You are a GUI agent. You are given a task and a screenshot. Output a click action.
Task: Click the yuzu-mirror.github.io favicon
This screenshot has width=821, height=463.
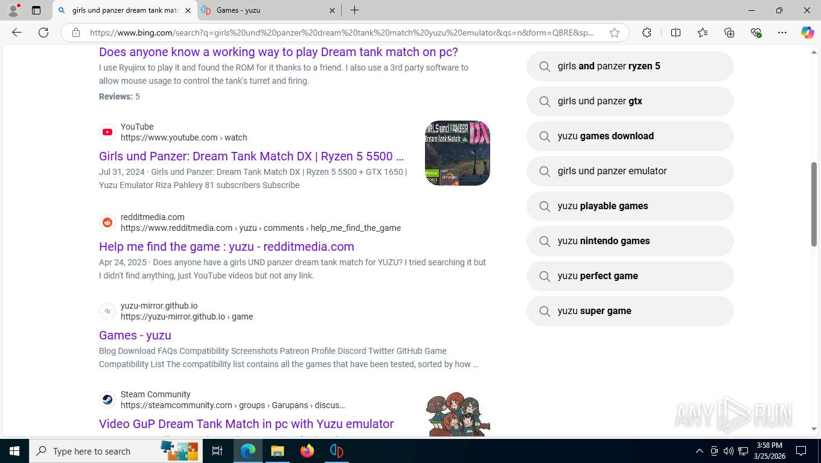point(107,311)
